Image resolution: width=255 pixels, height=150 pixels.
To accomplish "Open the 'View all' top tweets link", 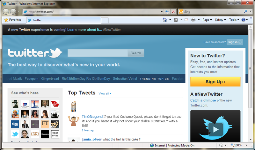I will [x=105, y=93].
